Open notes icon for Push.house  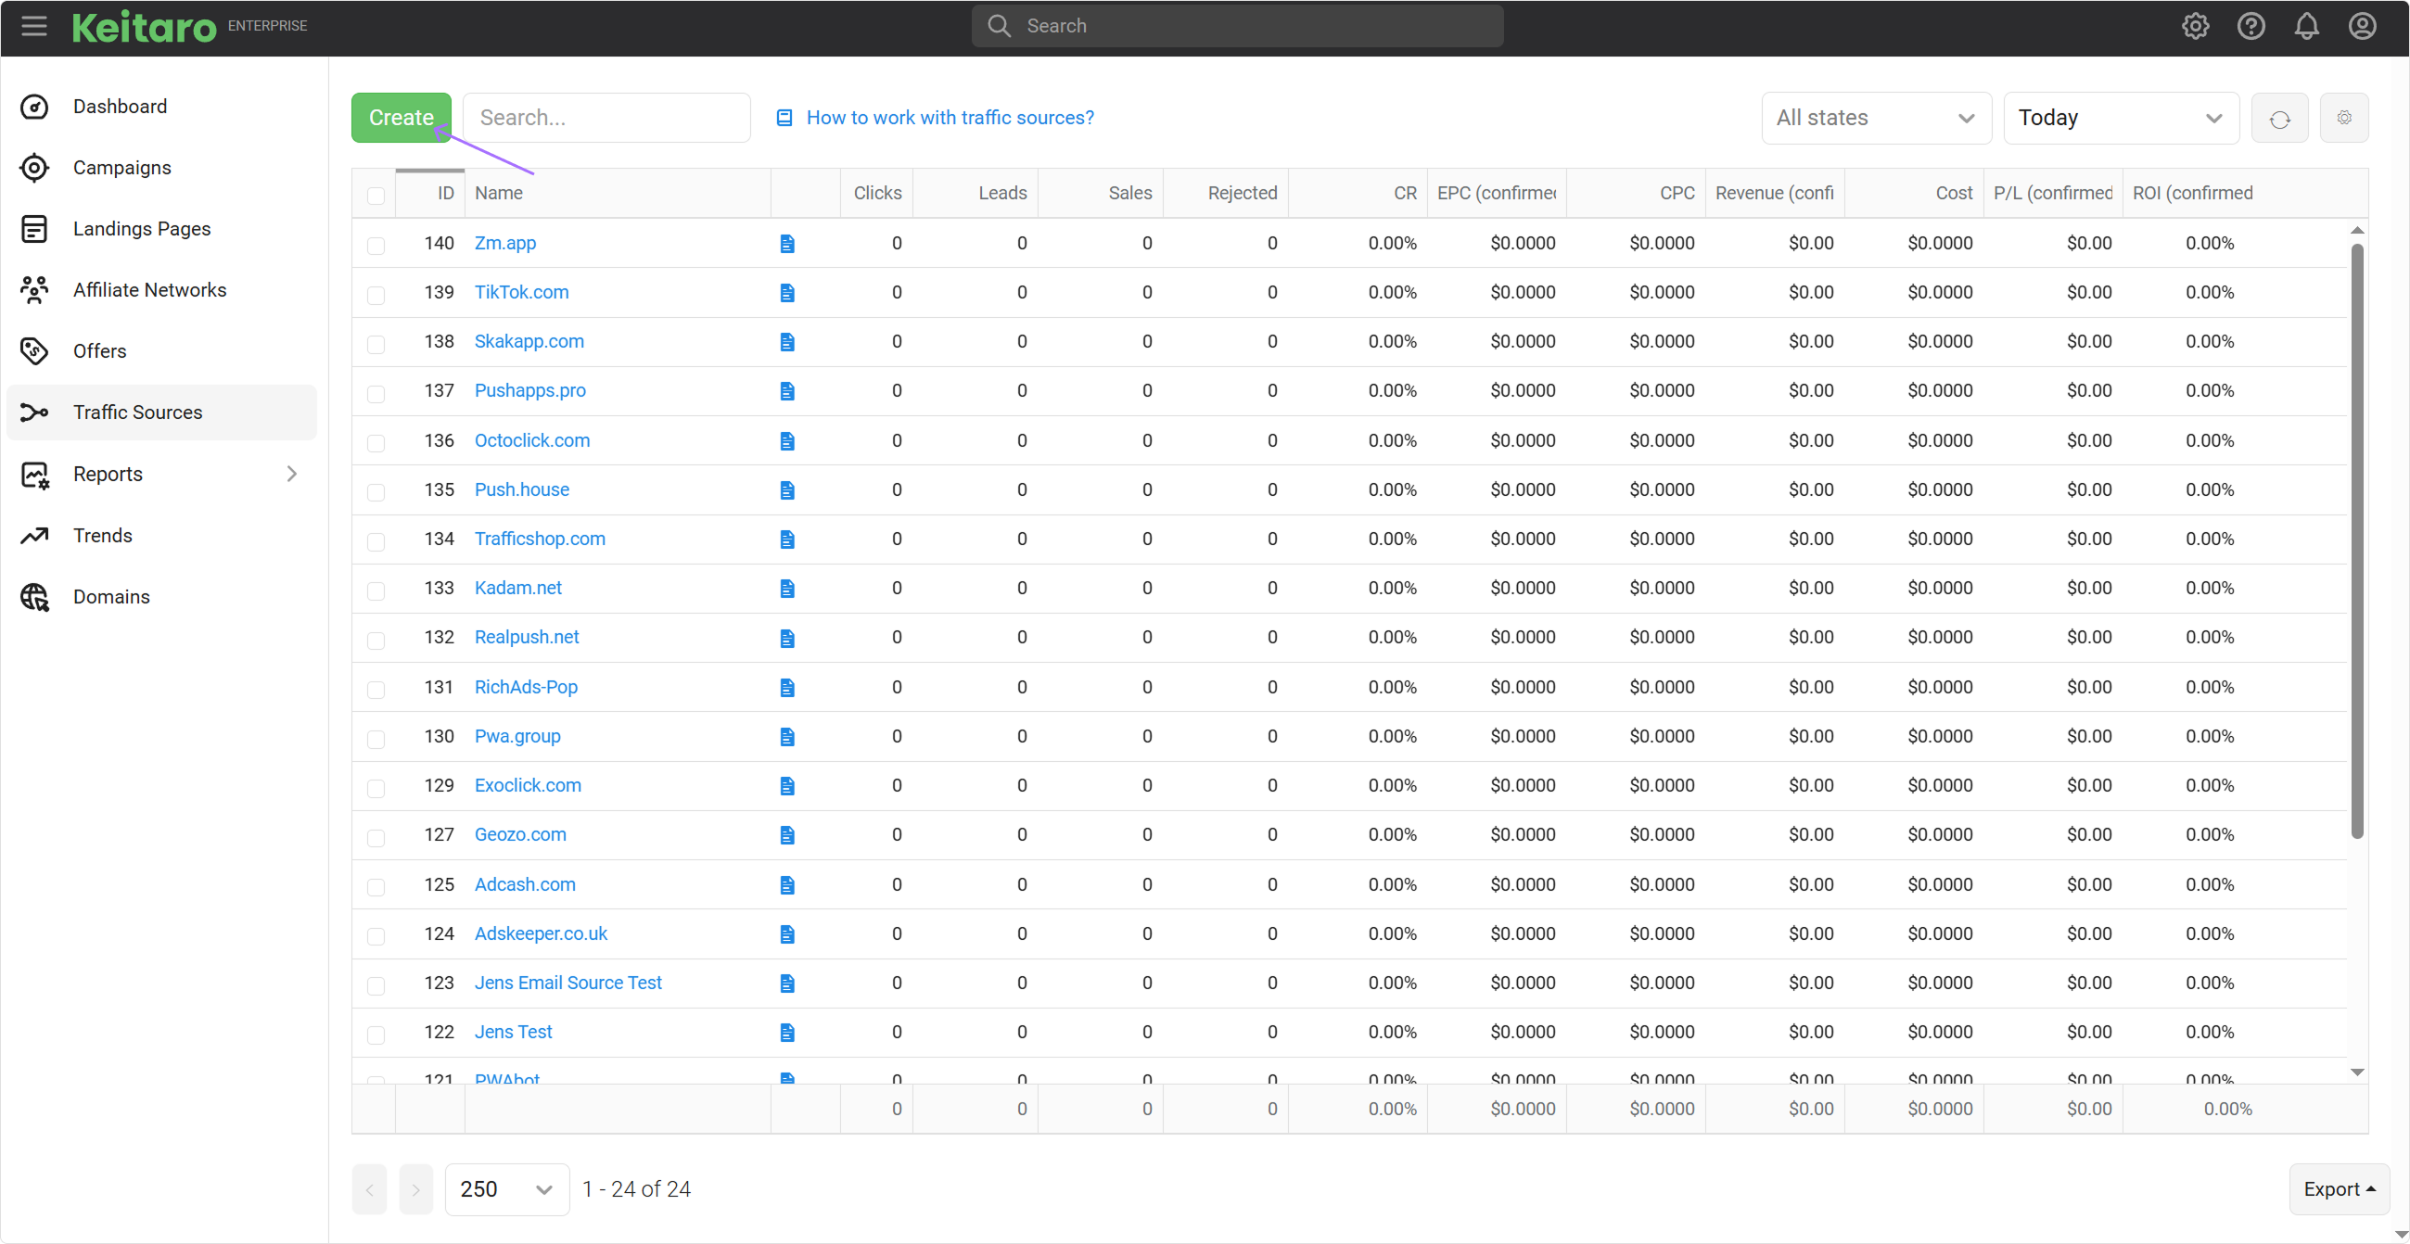click(787, 490)
